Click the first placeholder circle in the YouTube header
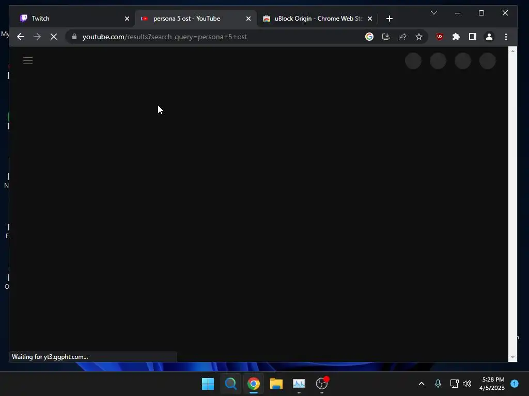Viewport: 529px width, 396px height. click(413, 61)
